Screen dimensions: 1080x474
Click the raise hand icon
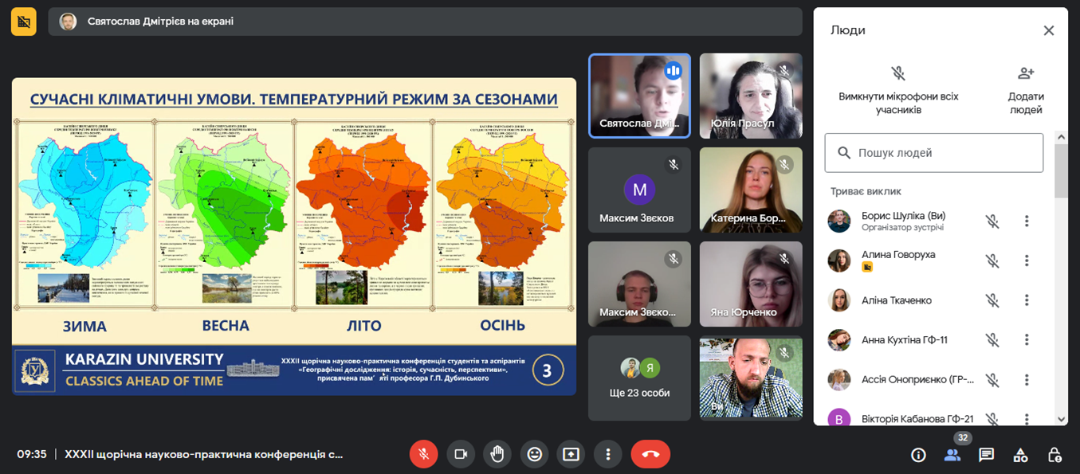tap(497, 454)
